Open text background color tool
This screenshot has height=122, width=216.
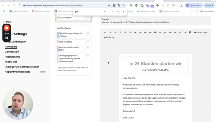(x=190, y=32)
